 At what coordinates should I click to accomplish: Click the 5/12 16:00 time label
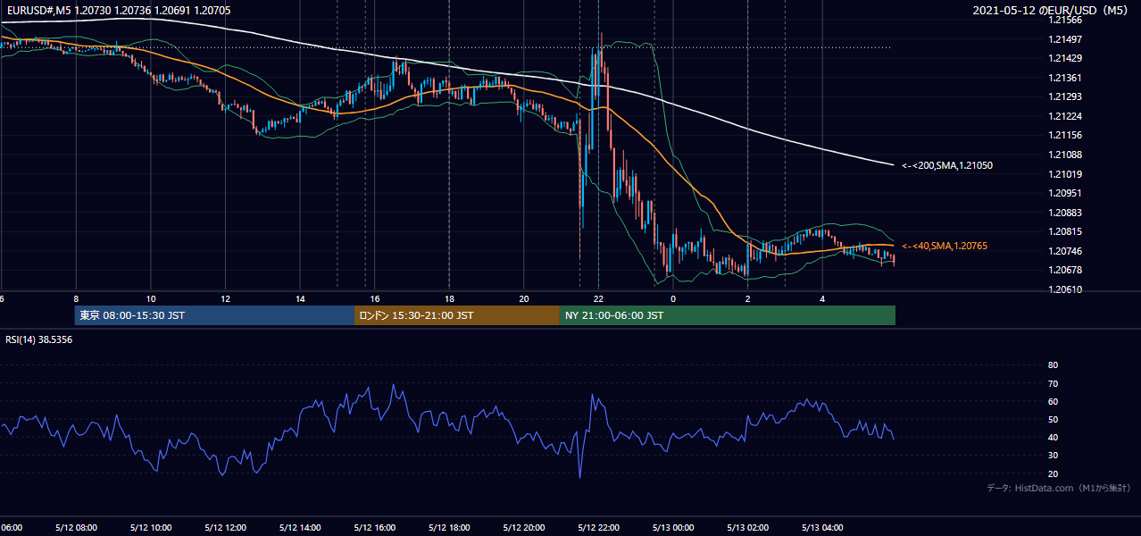click(x=375, y=527)
